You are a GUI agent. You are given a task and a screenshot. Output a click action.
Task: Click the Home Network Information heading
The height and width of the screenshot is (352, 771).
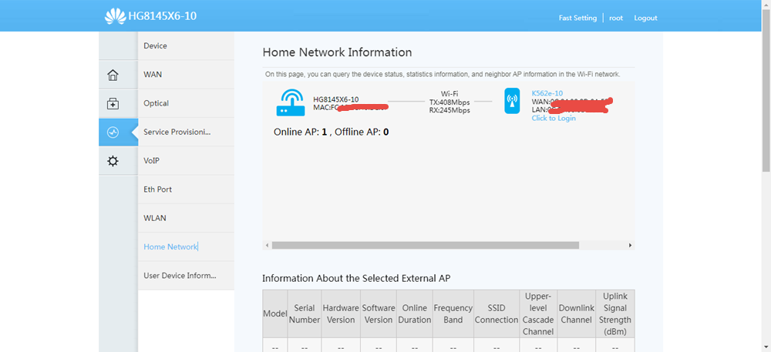(x=338, y=52)
